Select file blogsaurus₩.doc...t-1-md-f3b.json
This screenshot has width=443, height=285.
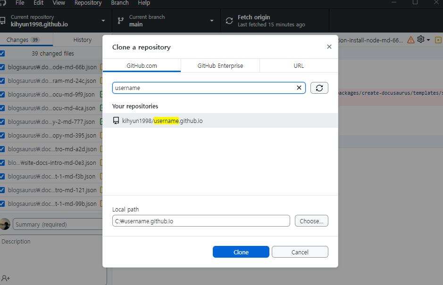click(52, 176)
